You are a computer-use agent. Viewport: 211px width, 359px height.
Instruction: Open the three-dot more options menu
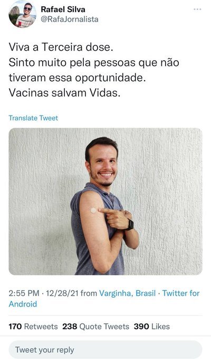[x=197, y=10]
